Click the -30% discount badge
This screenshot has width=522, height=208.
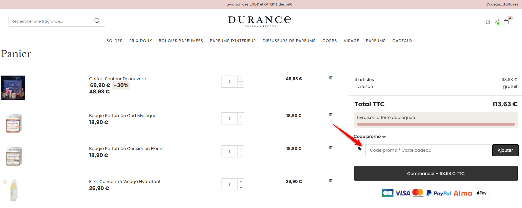click(x=121, y=85)
